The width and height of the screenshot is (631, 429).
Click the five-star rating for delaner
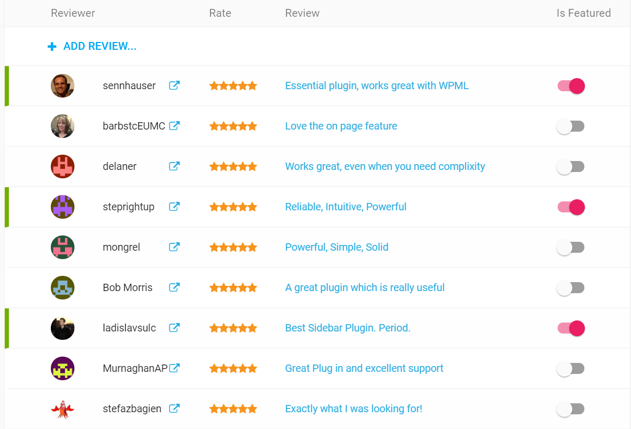233,166
